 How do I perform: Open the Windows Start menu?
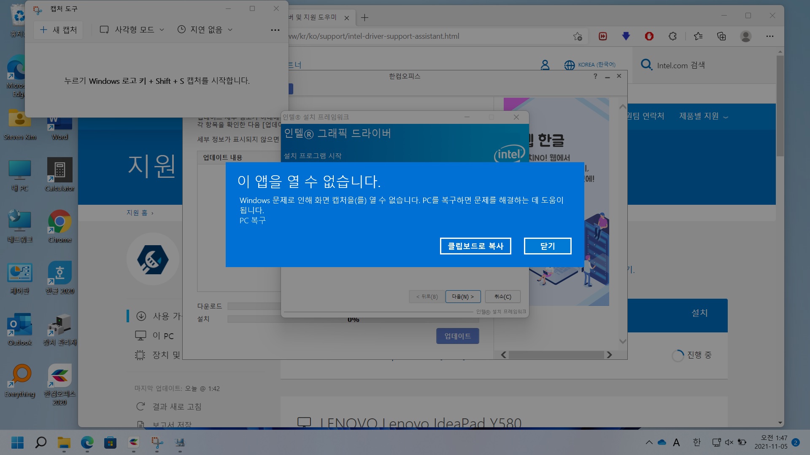(x=17, y=442)
